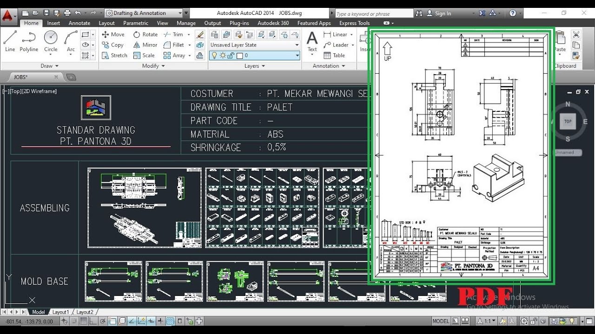Switch to the Insert ribbon tab
595x334 pixels.
click(53, 23)
